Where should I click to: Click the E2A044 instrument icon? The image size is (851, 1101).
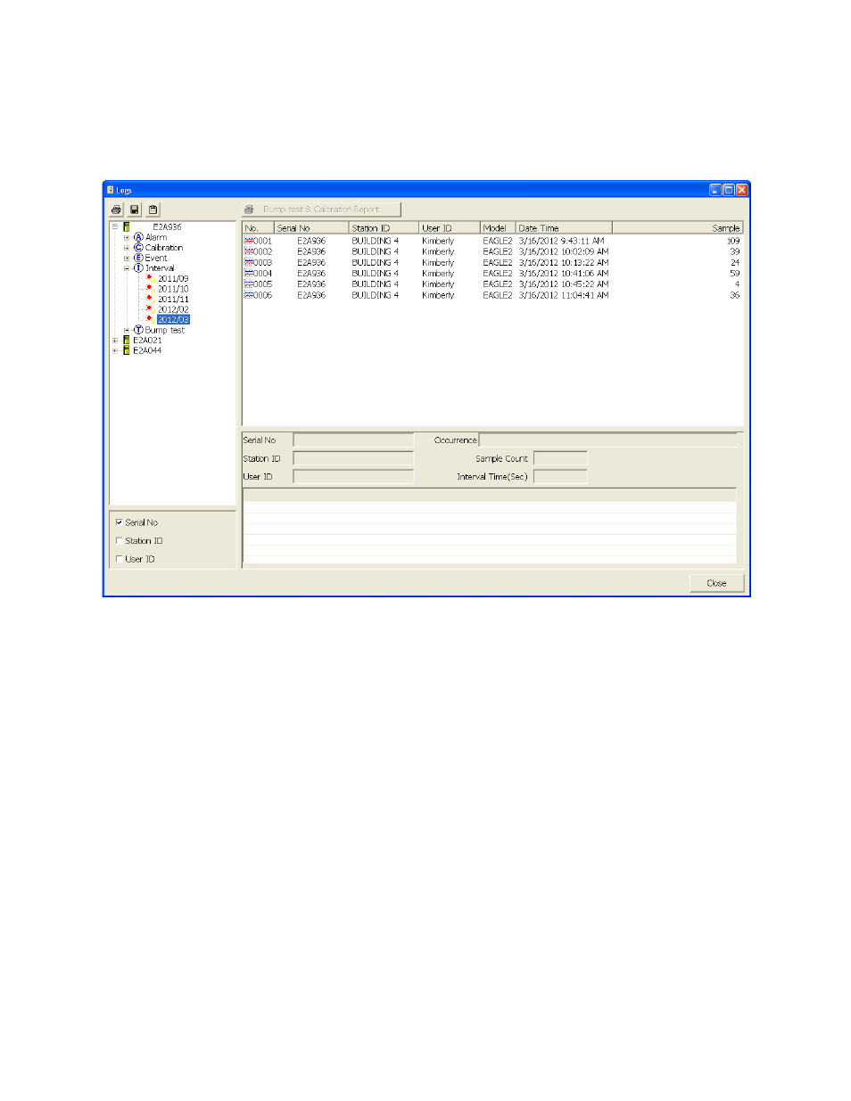tap(127, 350)
